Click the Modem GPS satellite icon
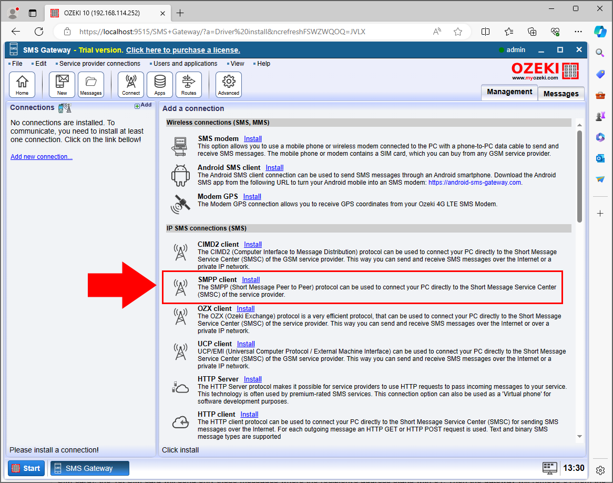This screenshot has height=483, width=613. point(180,204)
